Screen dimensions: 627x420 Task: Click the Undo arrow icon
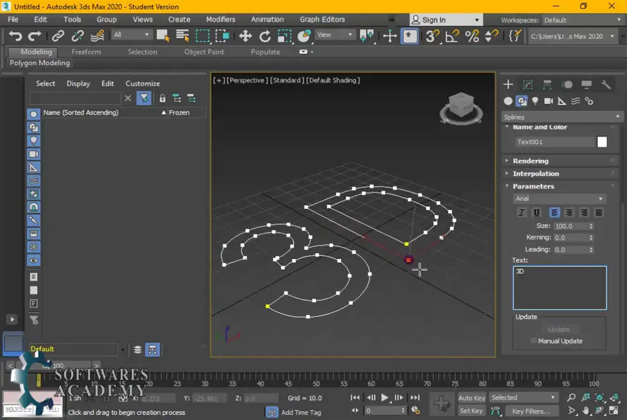coord(15,36)
